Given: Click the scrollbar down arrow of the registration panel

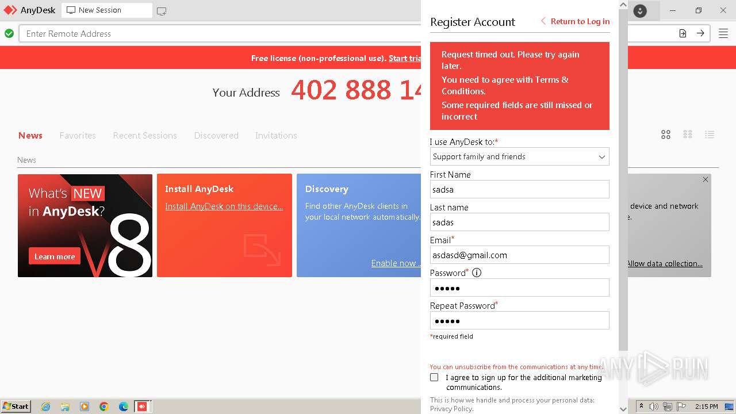Looking at the screenshot, I should coord(623,409).
